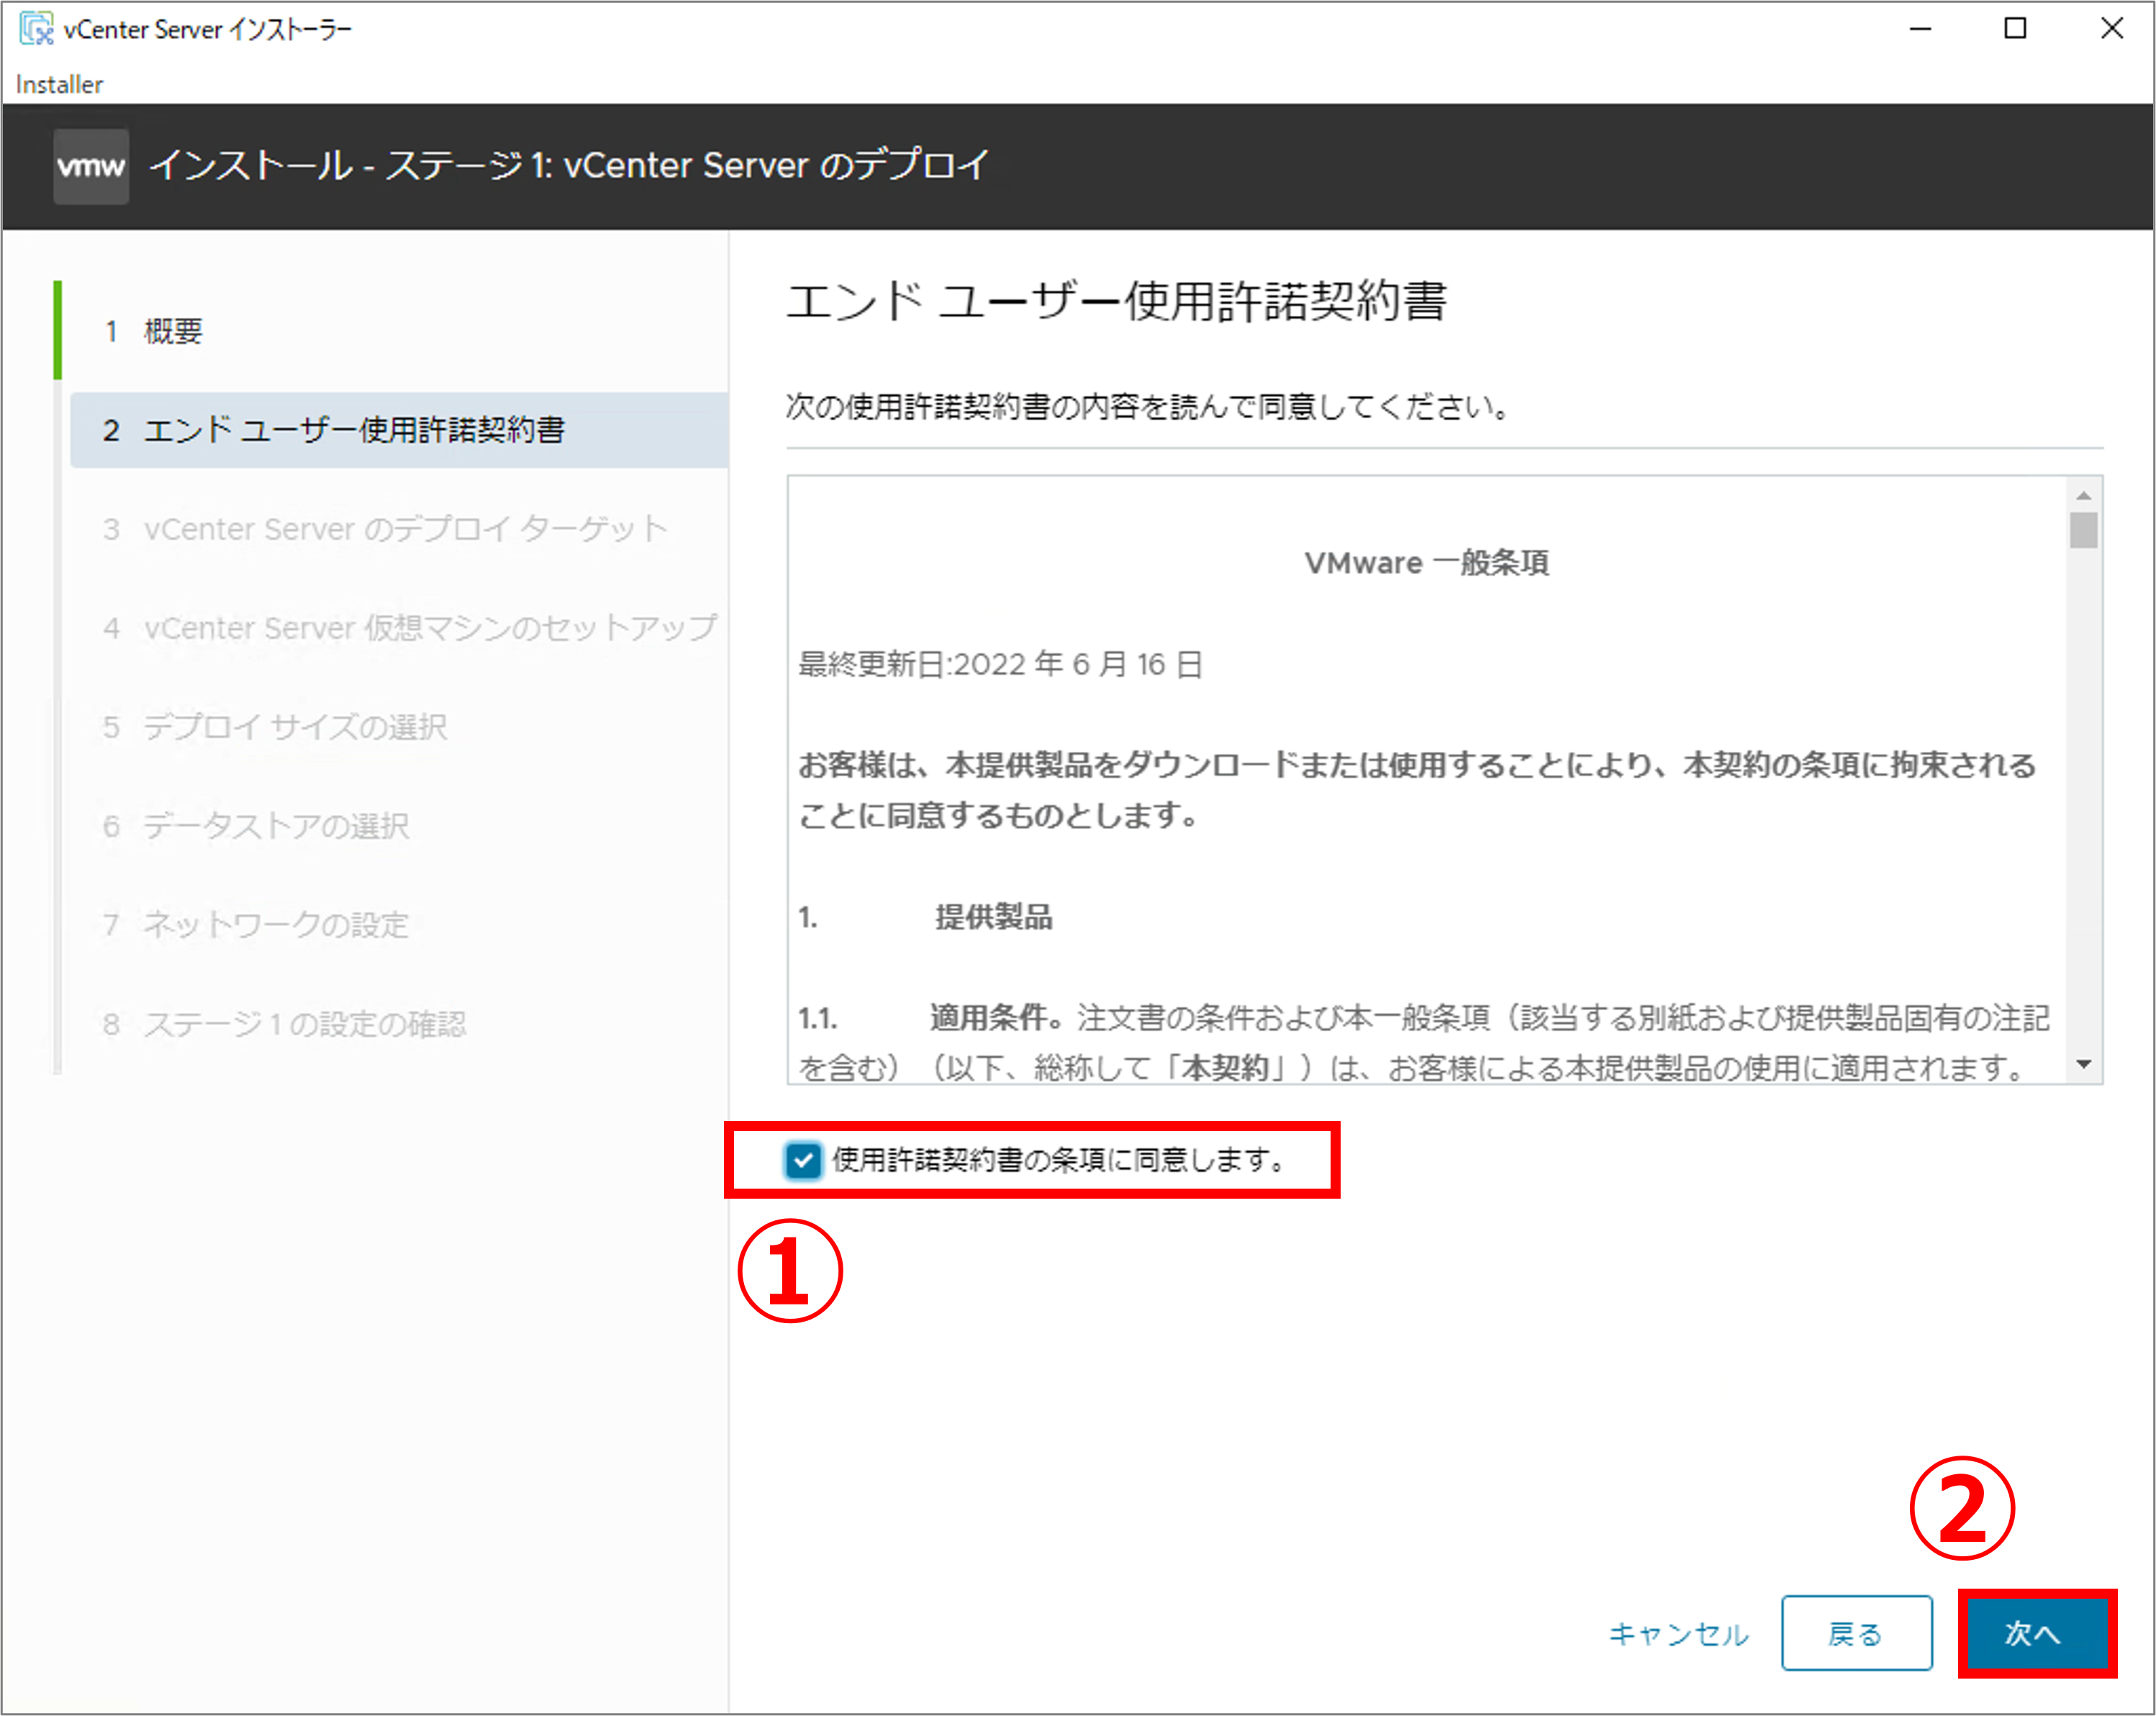The width and height of the screenshot is (2156, 1716).
Task: Click the 使用許諾契約書の条項に同意します label
Action: [1058, 1160]
